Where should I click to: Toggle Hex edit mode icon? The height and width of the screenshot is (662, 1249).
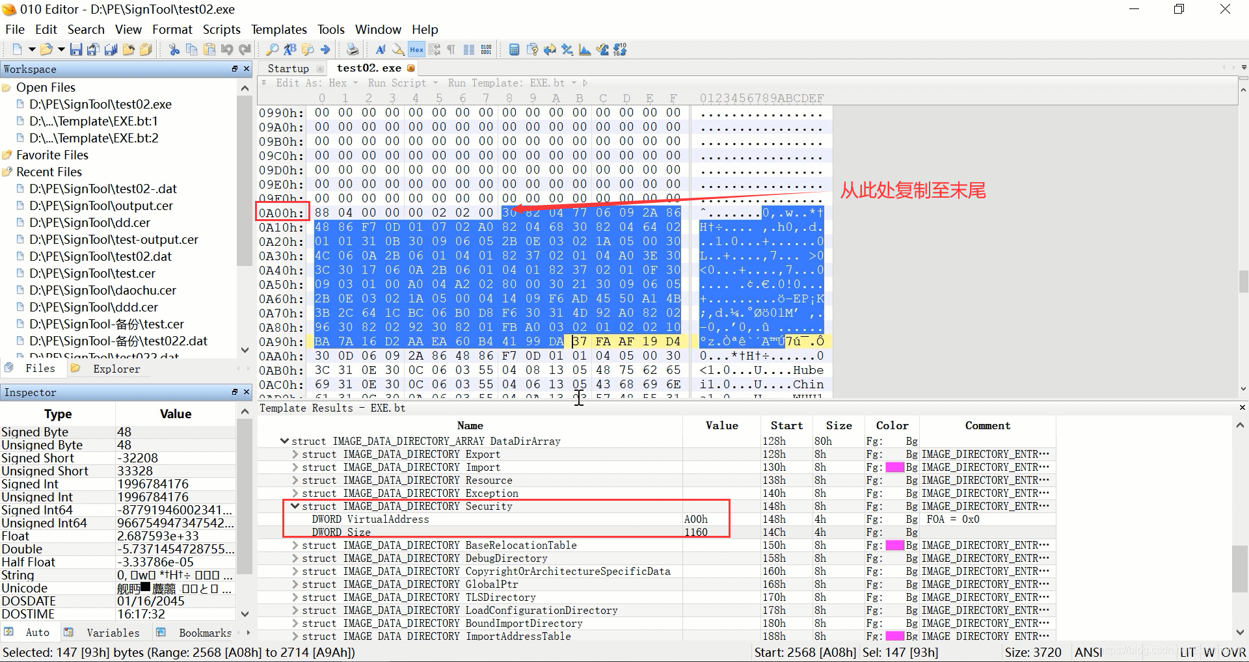416,49
